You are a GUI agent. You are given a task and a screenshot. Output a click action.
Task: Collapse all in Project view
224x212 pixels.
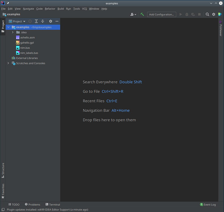point(43,21)
